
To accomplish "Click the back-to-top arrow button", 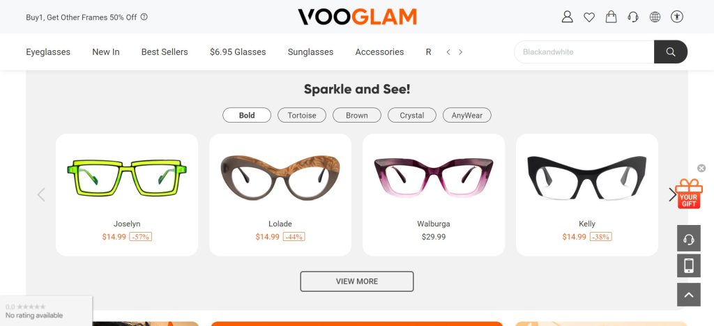I will tap(688, 295).
